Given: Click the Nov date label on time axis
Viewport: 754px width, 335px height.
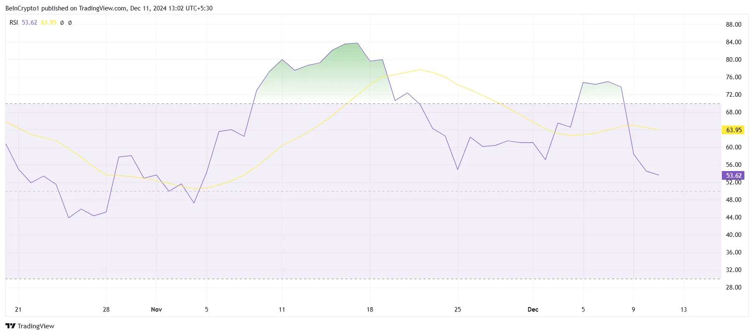Looking at the screenshot, I should [156, 310].
